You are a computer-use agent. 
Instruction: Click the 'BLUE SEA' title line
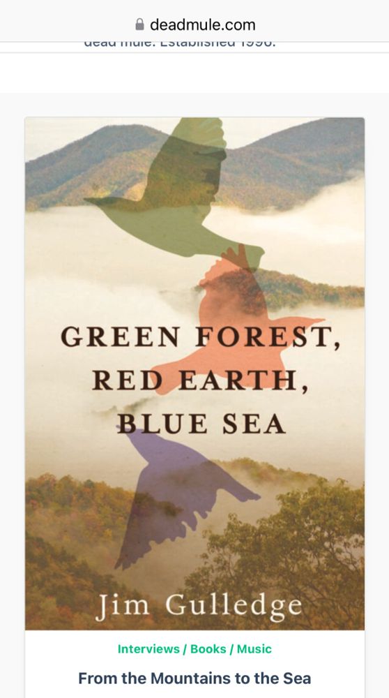coord(201,424)
